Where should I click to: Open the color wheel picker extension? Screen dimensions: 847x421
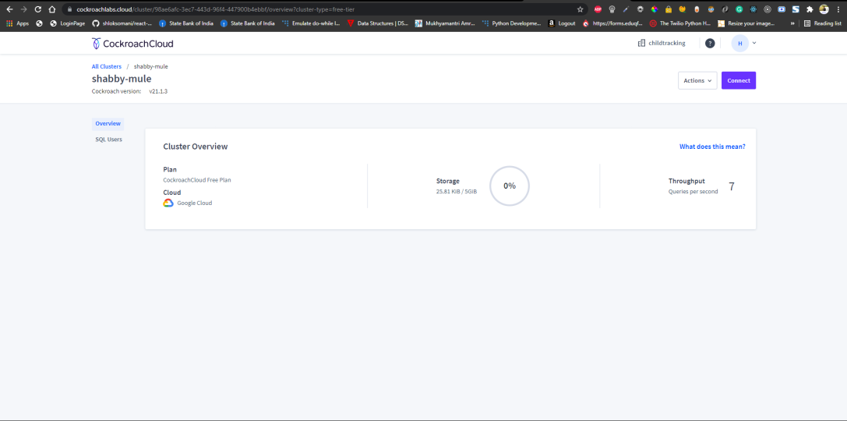pos(655,9)
